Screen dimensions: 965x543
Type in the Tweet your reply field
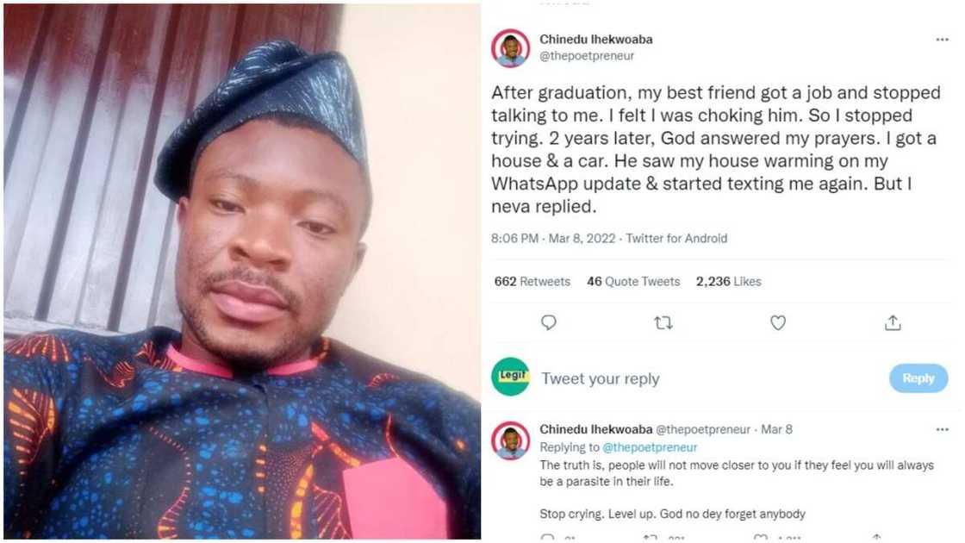pyautogui.click(x=672, y=378)
